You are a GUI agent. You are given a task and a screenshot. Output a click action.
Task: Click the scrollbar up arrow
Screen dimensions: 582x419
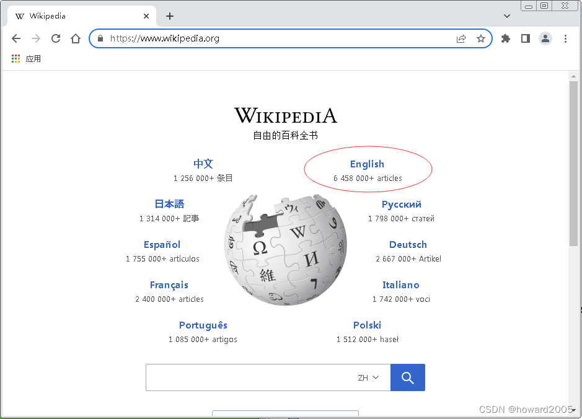pos(573,76)
